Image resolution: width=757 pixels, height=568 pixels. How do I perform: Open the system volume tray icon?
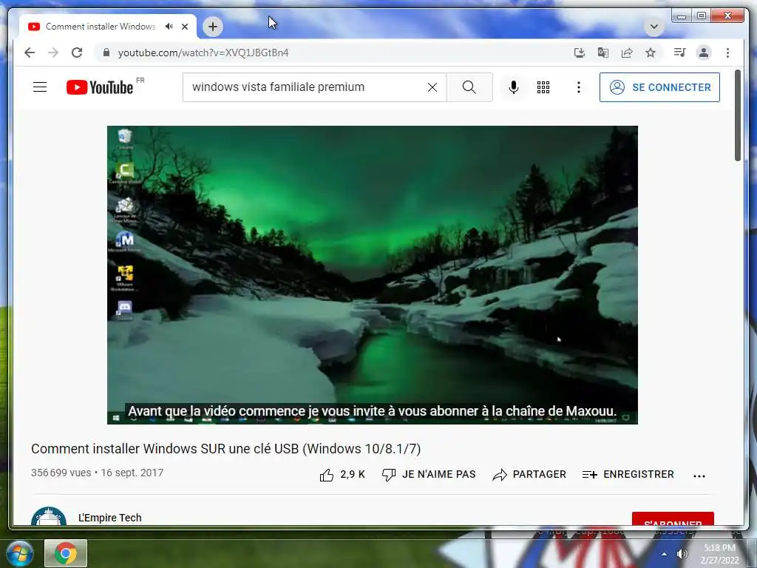coord(682,554)
